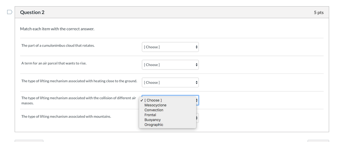
Task: Open dropdown for lifting mechanism with mountains
Action: (197, 118)
